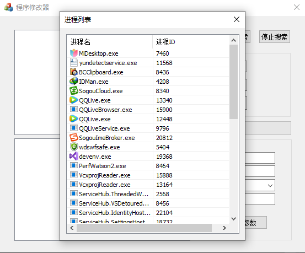The image size is (305, 253).
Task: Click the horizontal scrollbar thumb
Action: tap(144, 228)
